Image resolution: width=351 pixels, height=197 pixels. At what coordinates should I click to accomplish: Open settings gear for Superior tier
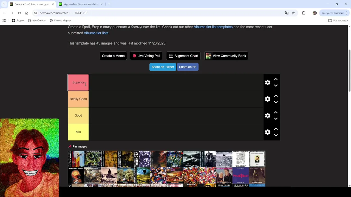click(x=268, y=82)
